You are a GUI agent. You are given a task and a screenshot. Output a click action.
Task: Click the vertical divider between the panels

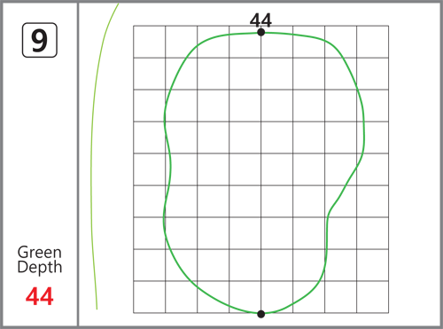pos(78,164)
